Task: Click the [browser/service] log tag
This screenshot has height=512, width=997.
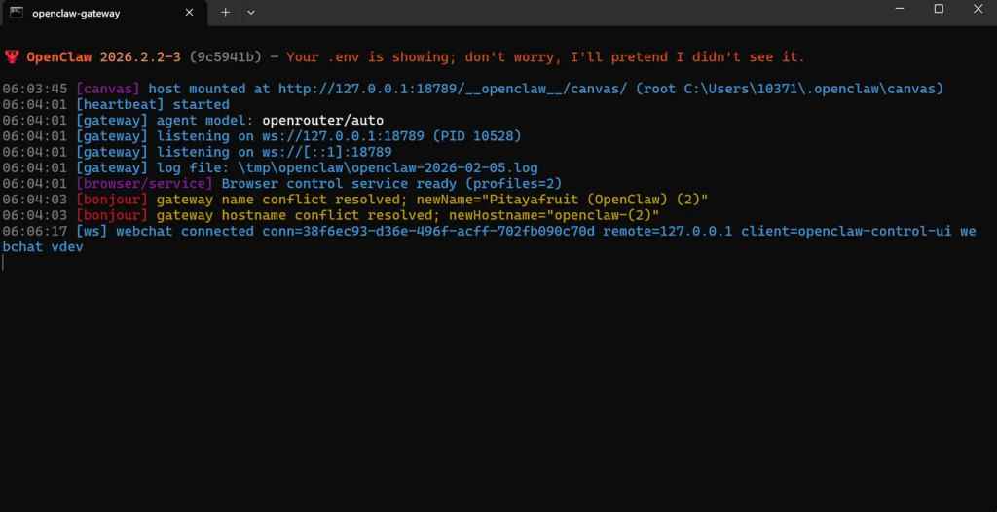Action: (x=144, y=183)
